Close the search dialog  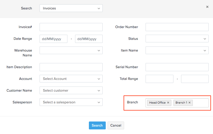(x=207, y=7)
